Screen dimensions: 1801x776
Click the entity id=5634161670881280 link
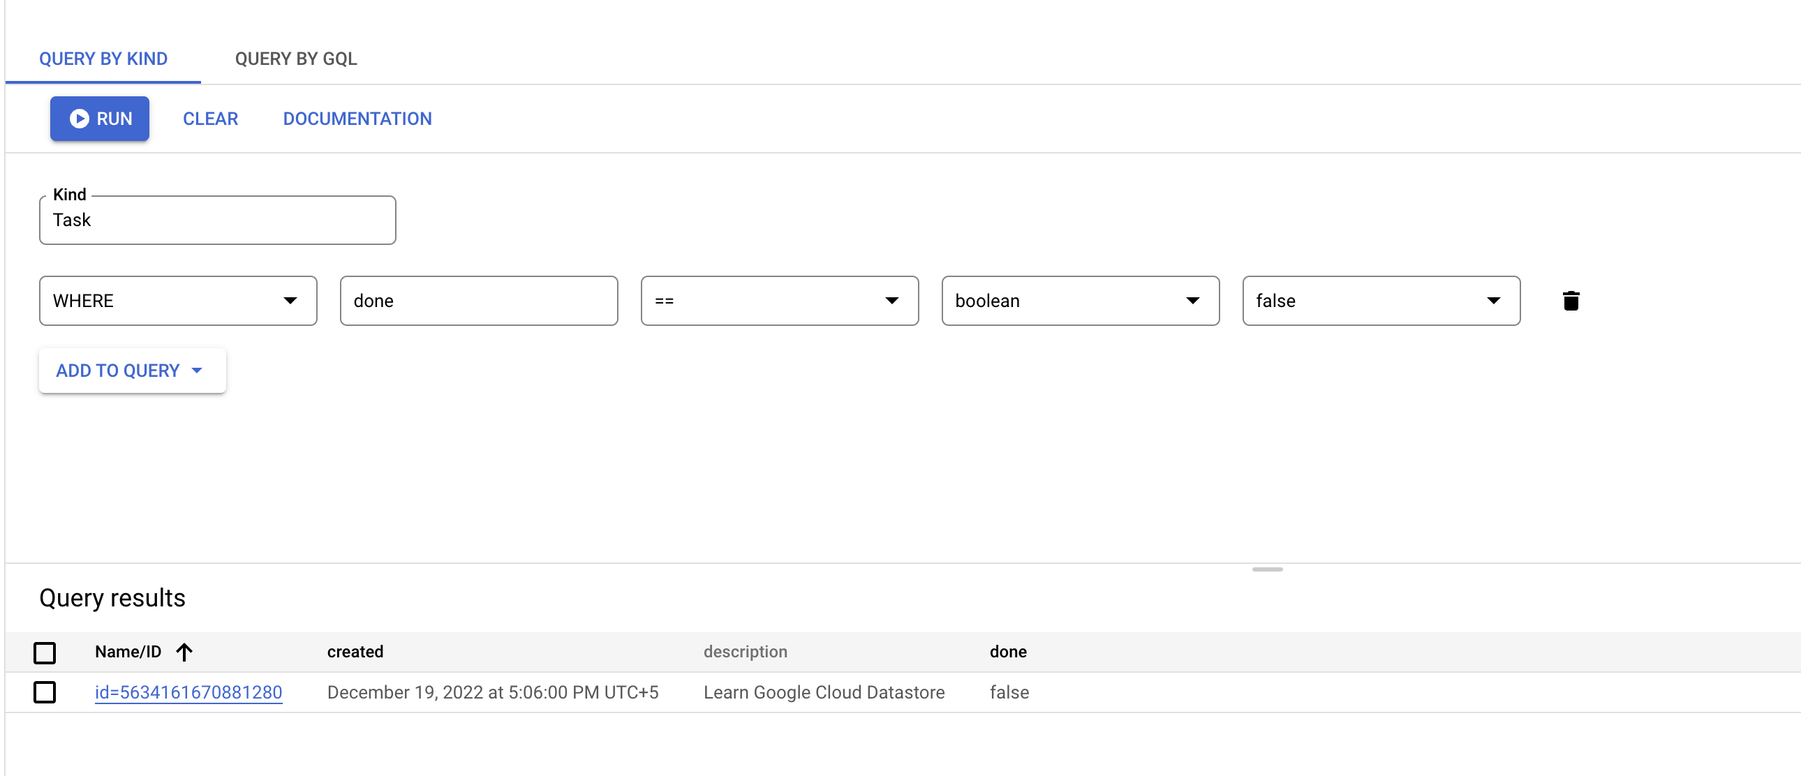click(x=187, y=692)
